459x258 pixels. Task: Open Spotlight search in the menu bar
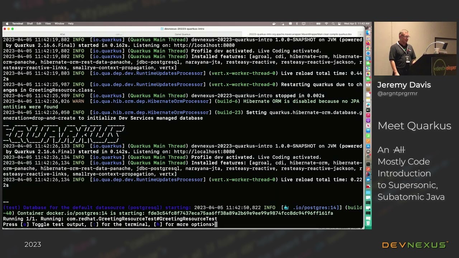pyautogui.click(x=333, y=24)
